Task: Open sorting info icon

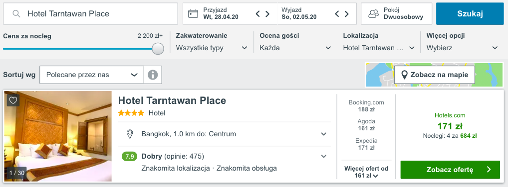Action: [153, 75]
